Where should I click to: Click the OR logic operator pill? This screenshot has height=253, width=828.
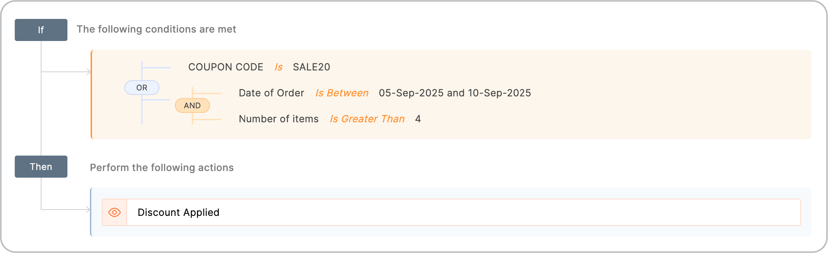coord(142,88)
